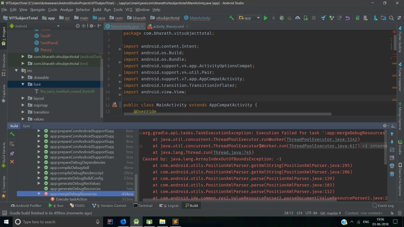Click the Windows taskbar search box
This screenshot has height=227, width=404.
pos(58,221)
